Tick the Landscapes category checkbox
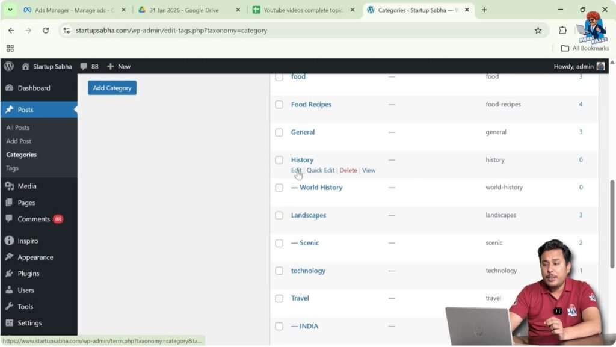The image size is (616, 347). (279, 215)
